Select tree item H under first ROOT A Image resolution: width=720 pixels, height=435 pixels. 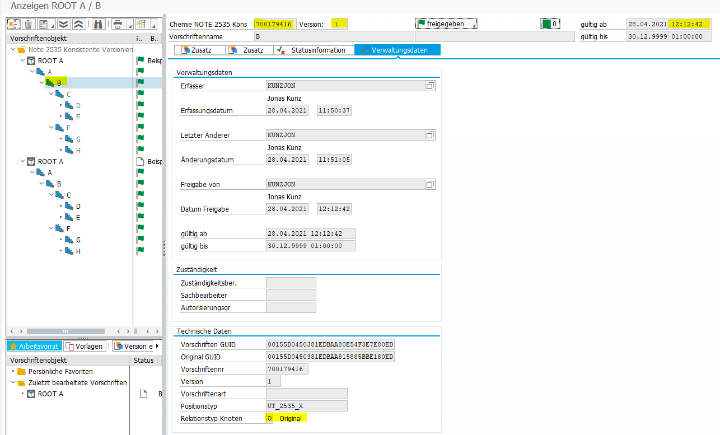pyautogui.click(x=78, y=150)
